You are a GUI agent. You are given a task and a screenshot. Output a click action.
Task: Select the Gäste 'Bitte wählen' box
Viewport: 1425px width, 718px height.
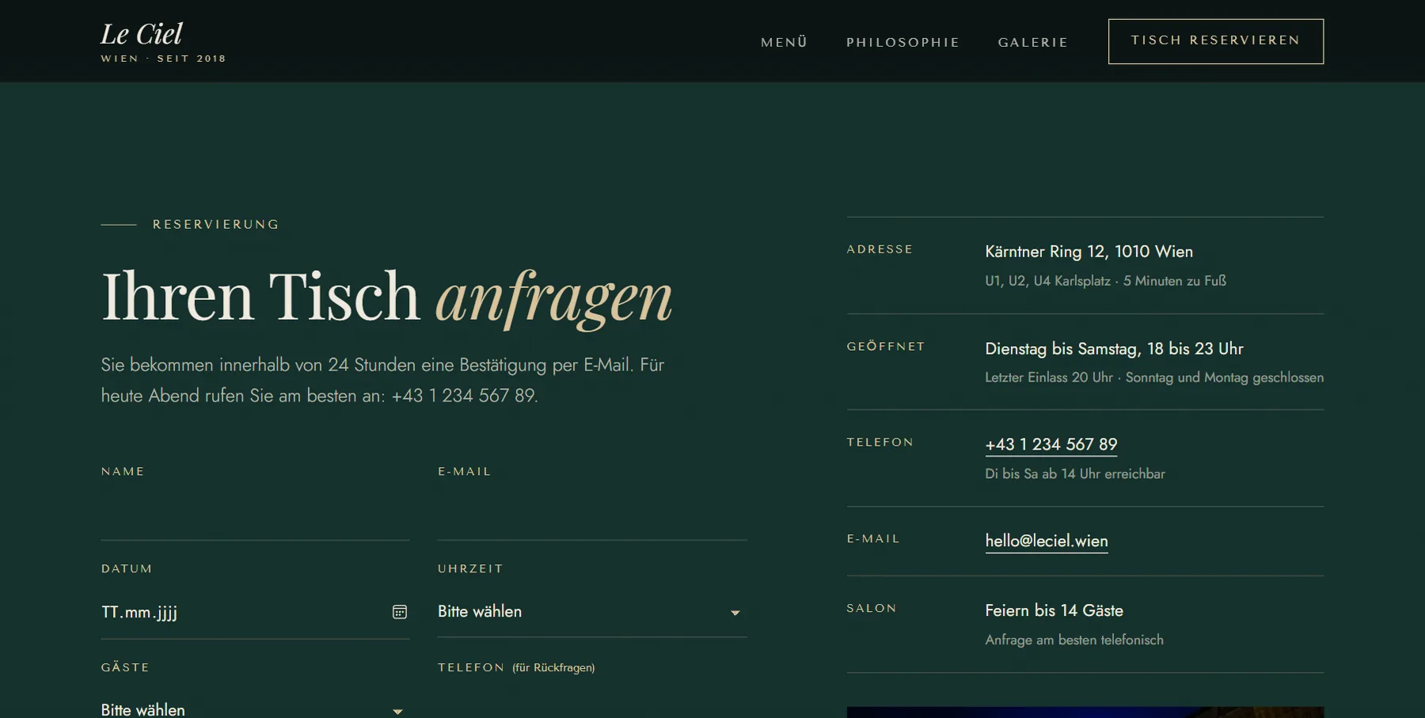click(255, 706)
